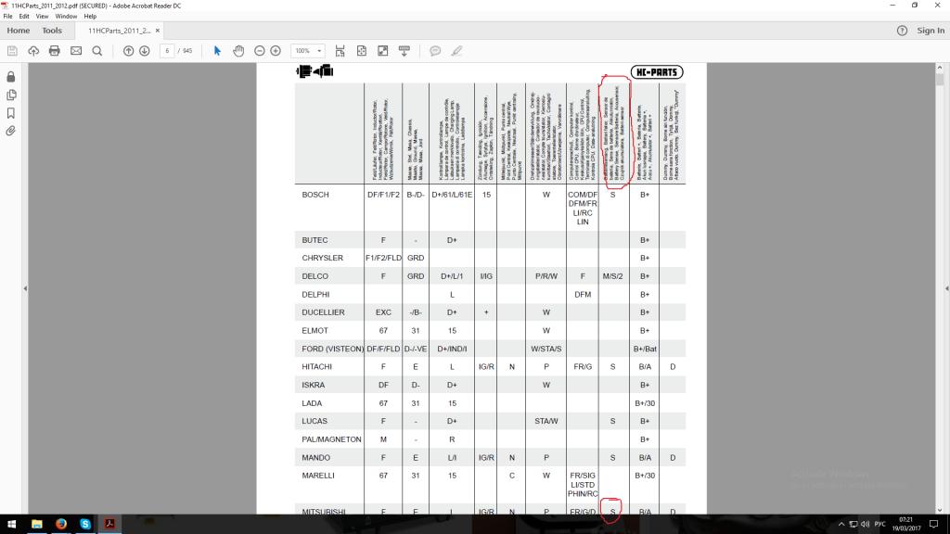Viewport: 950px width, 534px height.
Task: Click the LUCAS row label
Action: (x=315, y=422)
